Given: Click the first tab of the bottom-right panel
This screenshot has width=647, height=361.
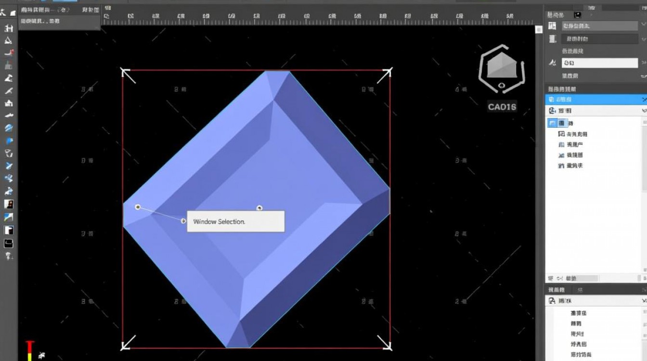Looking at the screenshot, I should tap(558, 290).
